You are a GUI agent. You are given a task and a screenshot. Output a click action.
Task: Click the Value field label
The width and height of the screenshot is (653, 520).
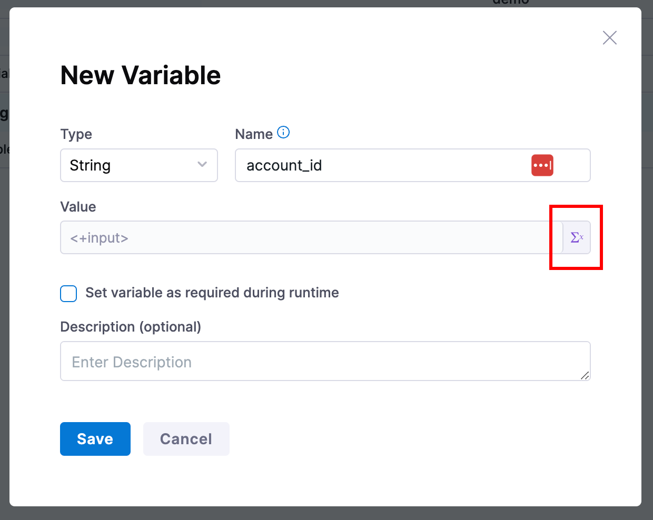(78, 207)
